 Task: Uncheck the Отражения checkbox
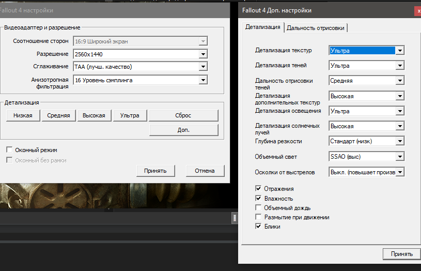pyautogui.click(x=259, y=189)
